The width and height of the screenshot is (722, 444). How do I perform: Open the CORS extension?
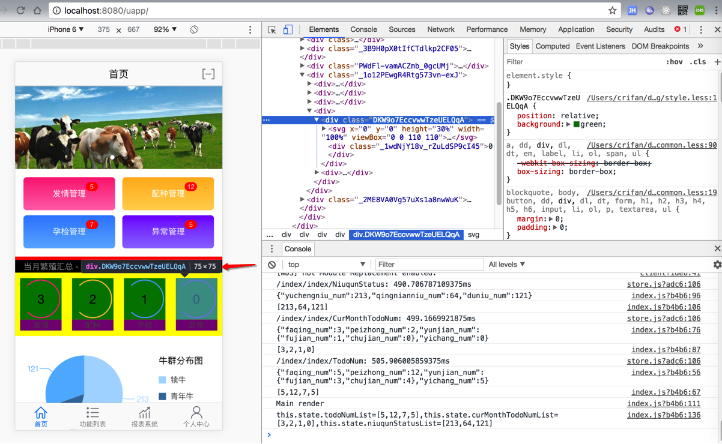click(x=700, y=10)
